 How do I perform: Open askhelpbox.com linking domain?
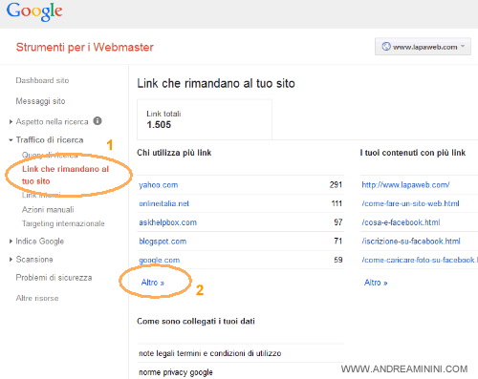167,222
